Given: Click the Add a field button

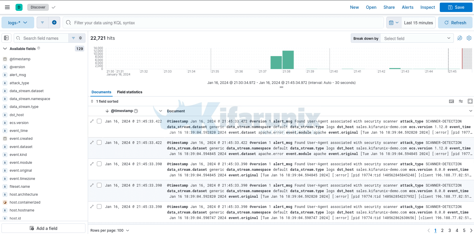Looking at the screenshot, I should click(x=44, y=228).
